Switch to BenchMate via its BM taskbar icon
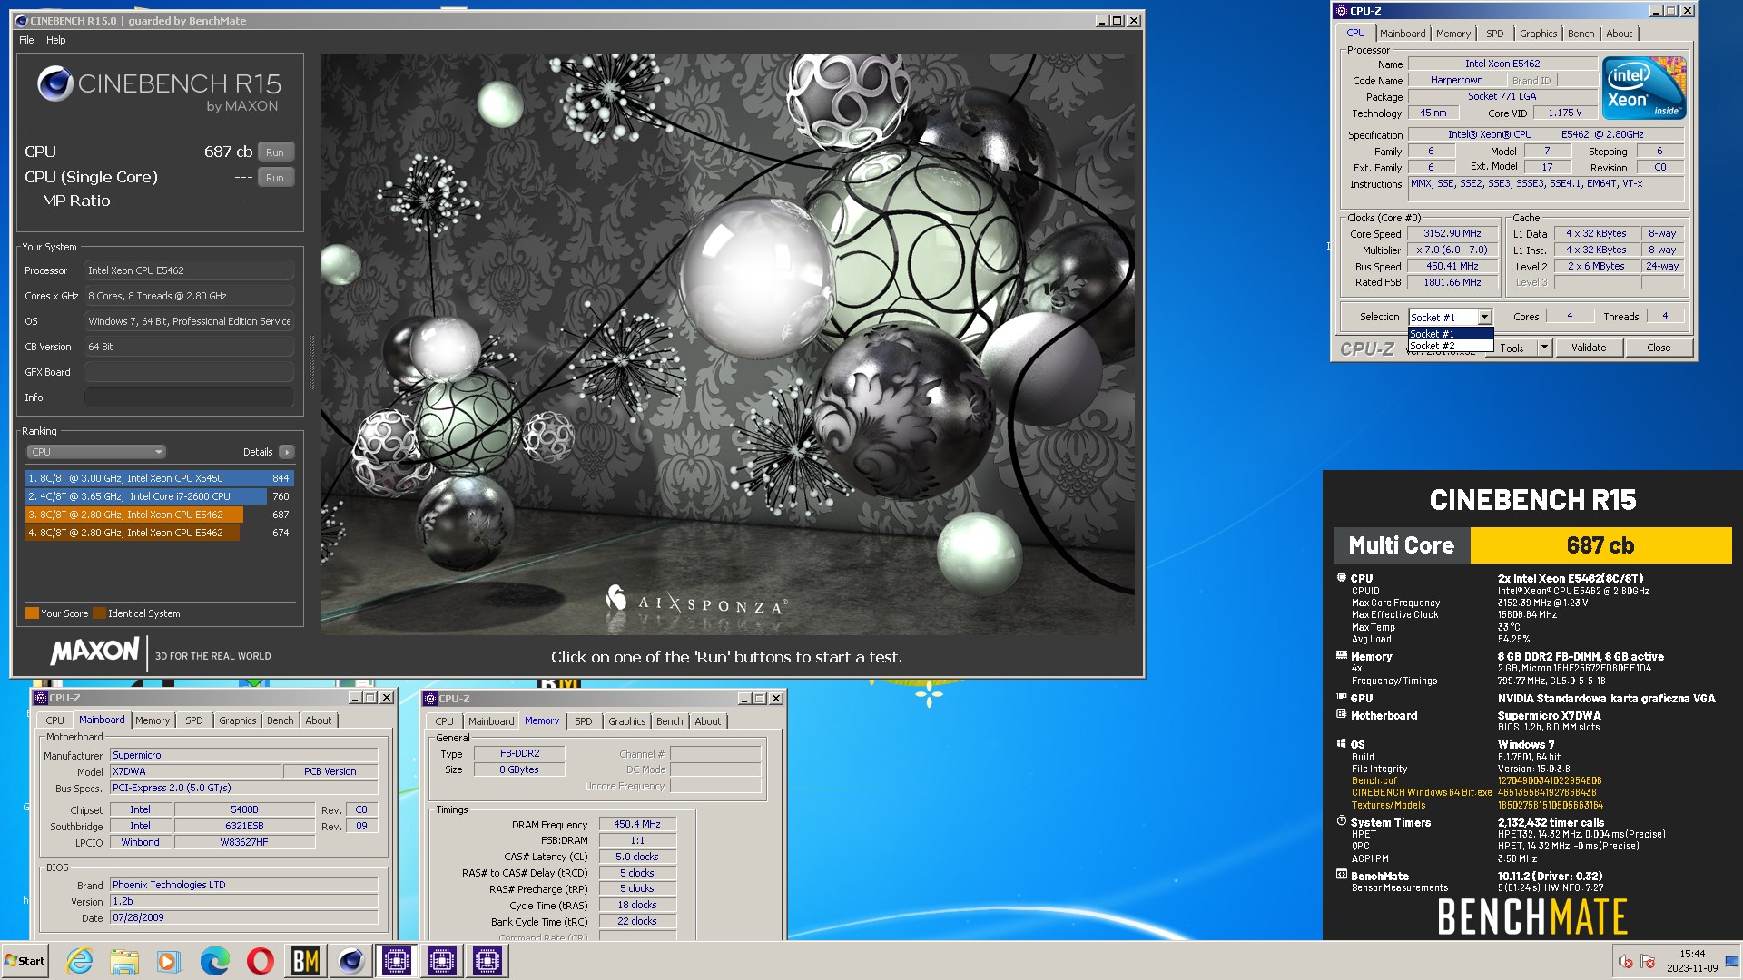Image resolution: width=1743 pixels, height=980 pixels. tap(306, 960)
